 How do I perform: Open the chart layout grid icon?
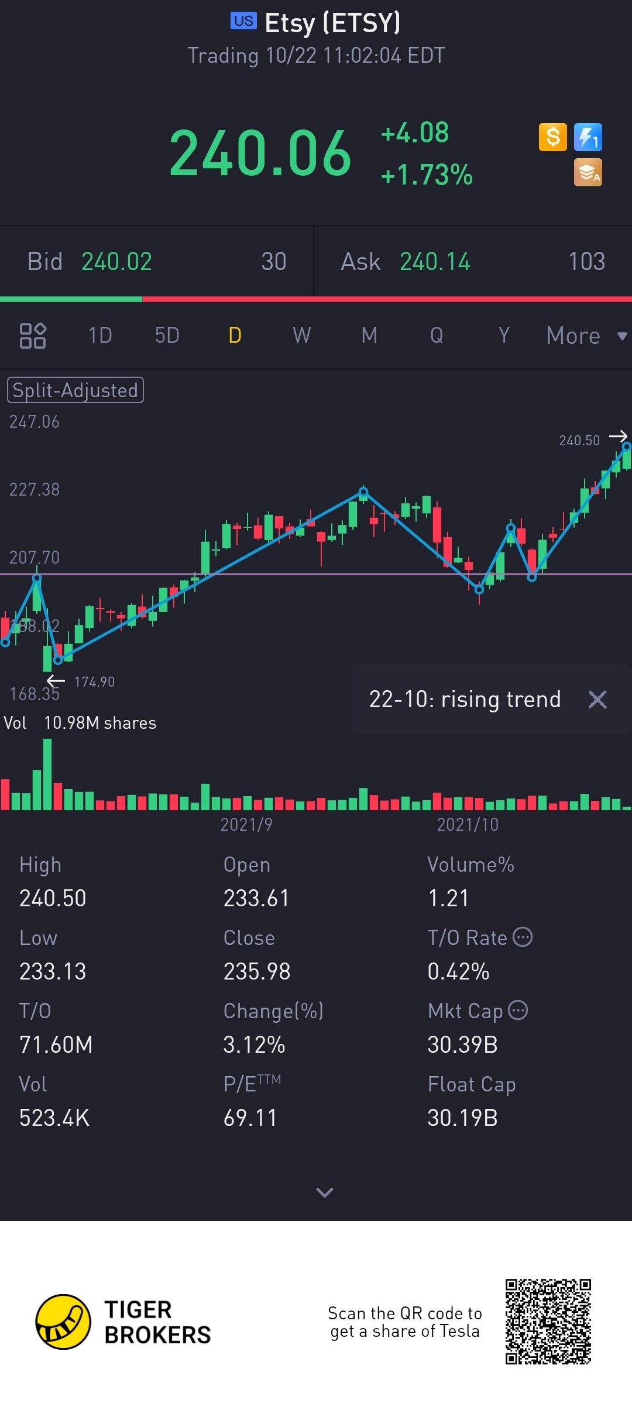33,336
